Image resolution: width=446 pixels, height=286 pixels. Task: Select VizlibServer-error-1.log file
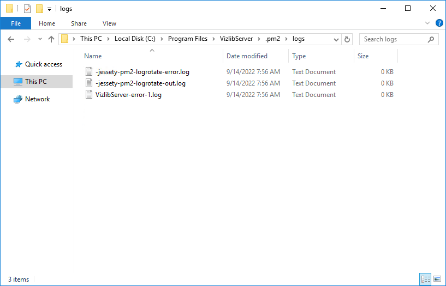(129, 95)
